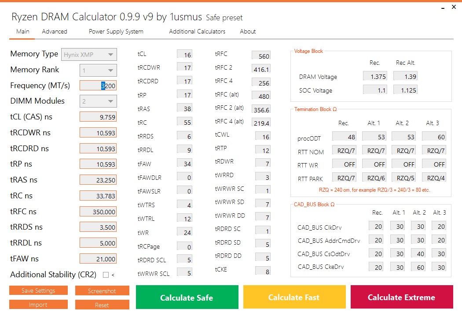Open the DIMM Modules dropdown
Screen dimensions: 462x320
pyautogui.click(x=98, y=101)
